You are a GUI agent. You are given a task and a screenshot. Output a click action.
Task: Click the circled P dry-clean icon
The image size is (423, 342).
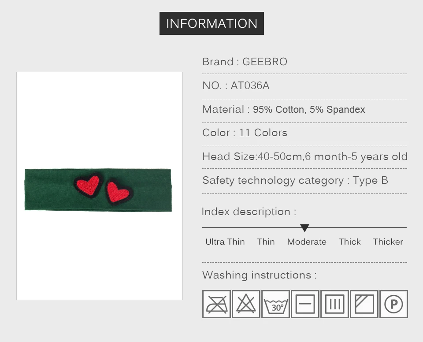coord(393,304)
